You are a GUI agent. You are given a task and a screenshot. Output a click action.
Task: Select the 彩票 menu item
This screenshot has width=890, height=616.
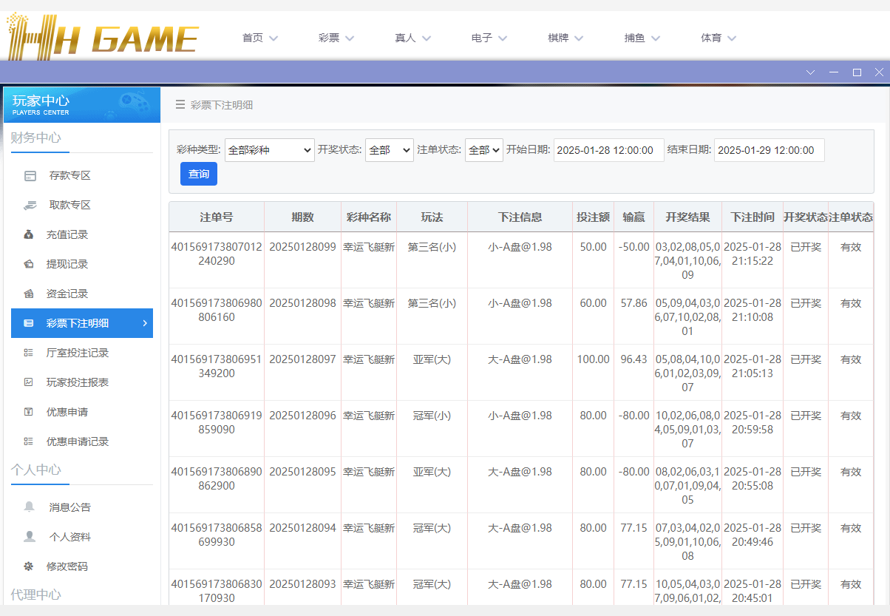tap(329, 38)
